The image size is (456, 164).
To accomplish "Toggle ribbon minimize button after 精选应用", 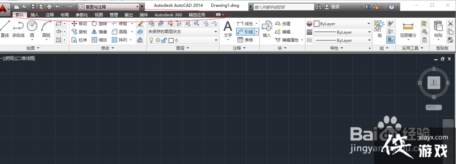I will click(x=218, y=15).
